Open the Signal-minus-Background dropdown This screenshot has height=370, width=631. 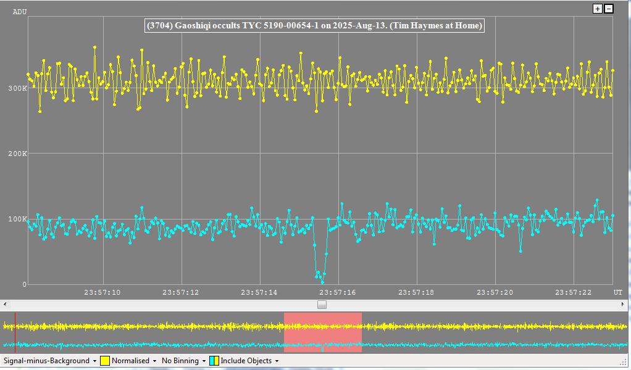pos(50,361)
